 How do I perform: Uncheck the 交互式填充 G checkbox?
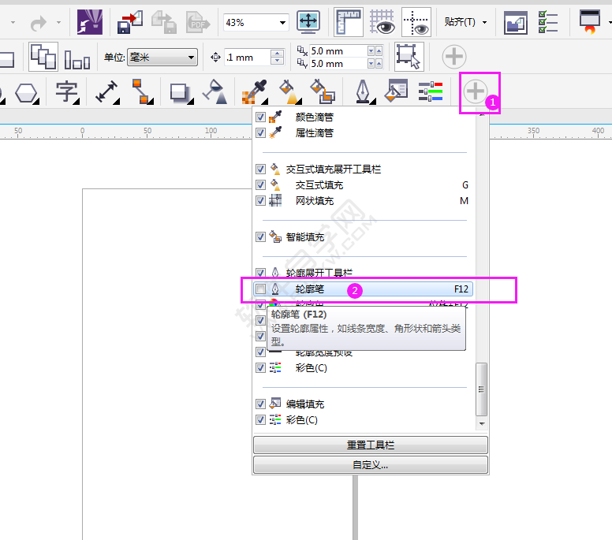point(261,184)
